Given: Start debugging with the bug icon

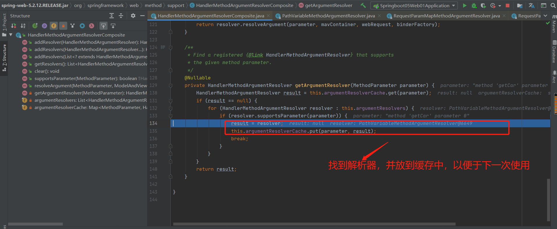Looking at the screenshot, I should tap(474, 6).
